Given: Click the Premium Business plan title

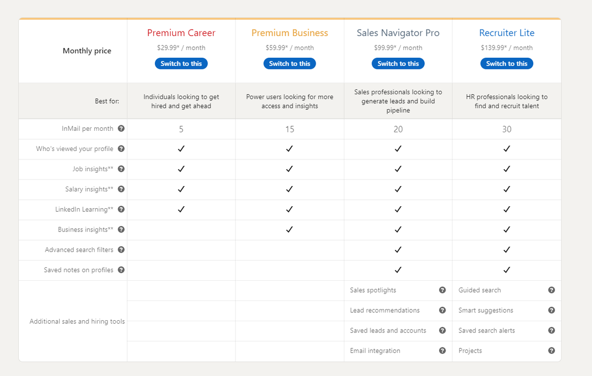Looking at the screenshot, I should pos(290,33).
